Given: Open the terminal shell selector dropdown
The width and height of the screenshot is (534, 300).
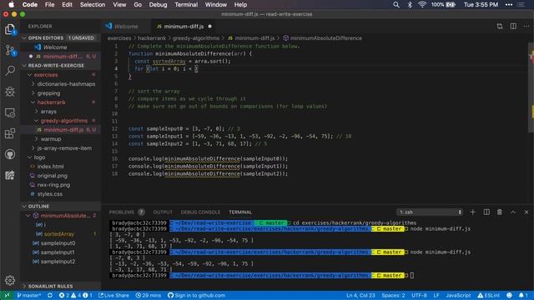Looking at the screenshot, I should pyautogui.click(x=430, y=212).
